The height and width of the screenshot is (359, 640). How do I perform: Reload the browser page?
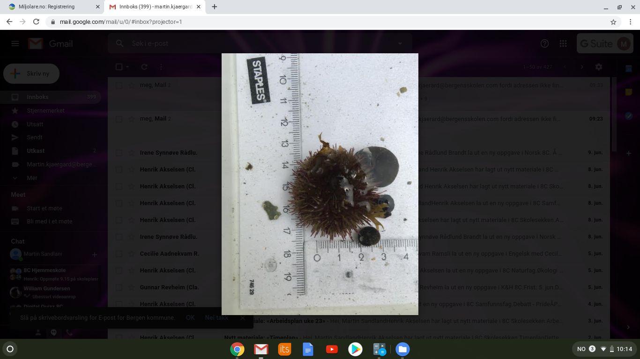(36, 22)
